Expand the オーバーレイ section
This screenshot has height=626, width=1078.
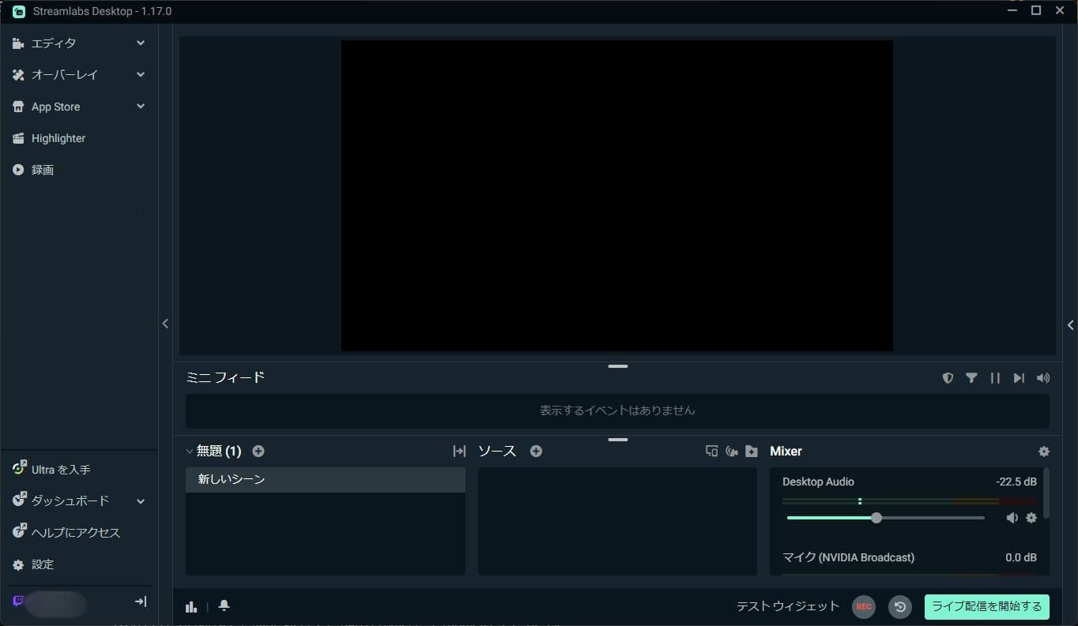[140, 75]
